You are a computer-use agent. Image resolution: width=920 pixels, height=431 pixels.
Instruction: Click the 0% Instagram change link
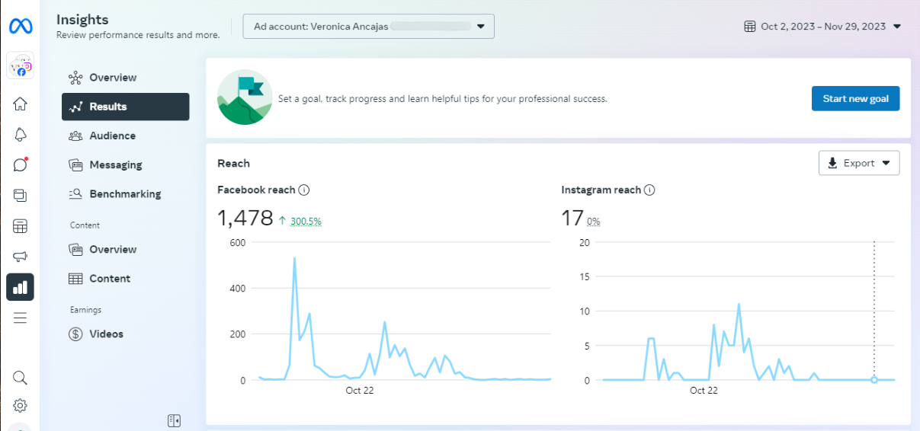tap(594, 222)
